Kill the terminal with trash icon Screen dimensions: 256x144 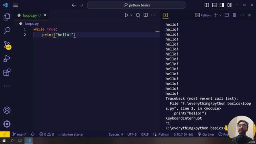(x=234, y=15)
